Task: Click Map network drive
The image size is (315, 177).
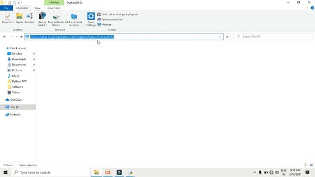Action: pyautogui.click(x=56, y=20)
